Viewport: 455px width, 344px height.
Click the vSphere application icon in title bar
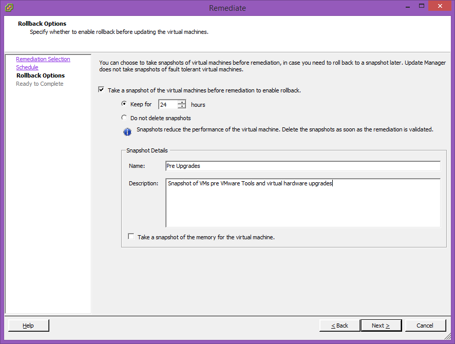[x=9, y=8]
